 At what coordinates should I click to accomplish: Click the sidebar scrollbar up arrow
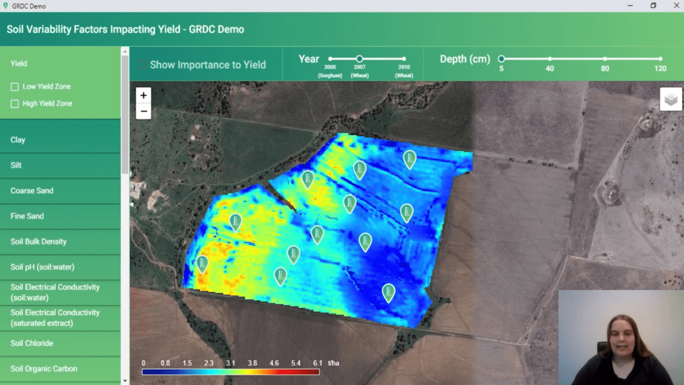(125, 51)
